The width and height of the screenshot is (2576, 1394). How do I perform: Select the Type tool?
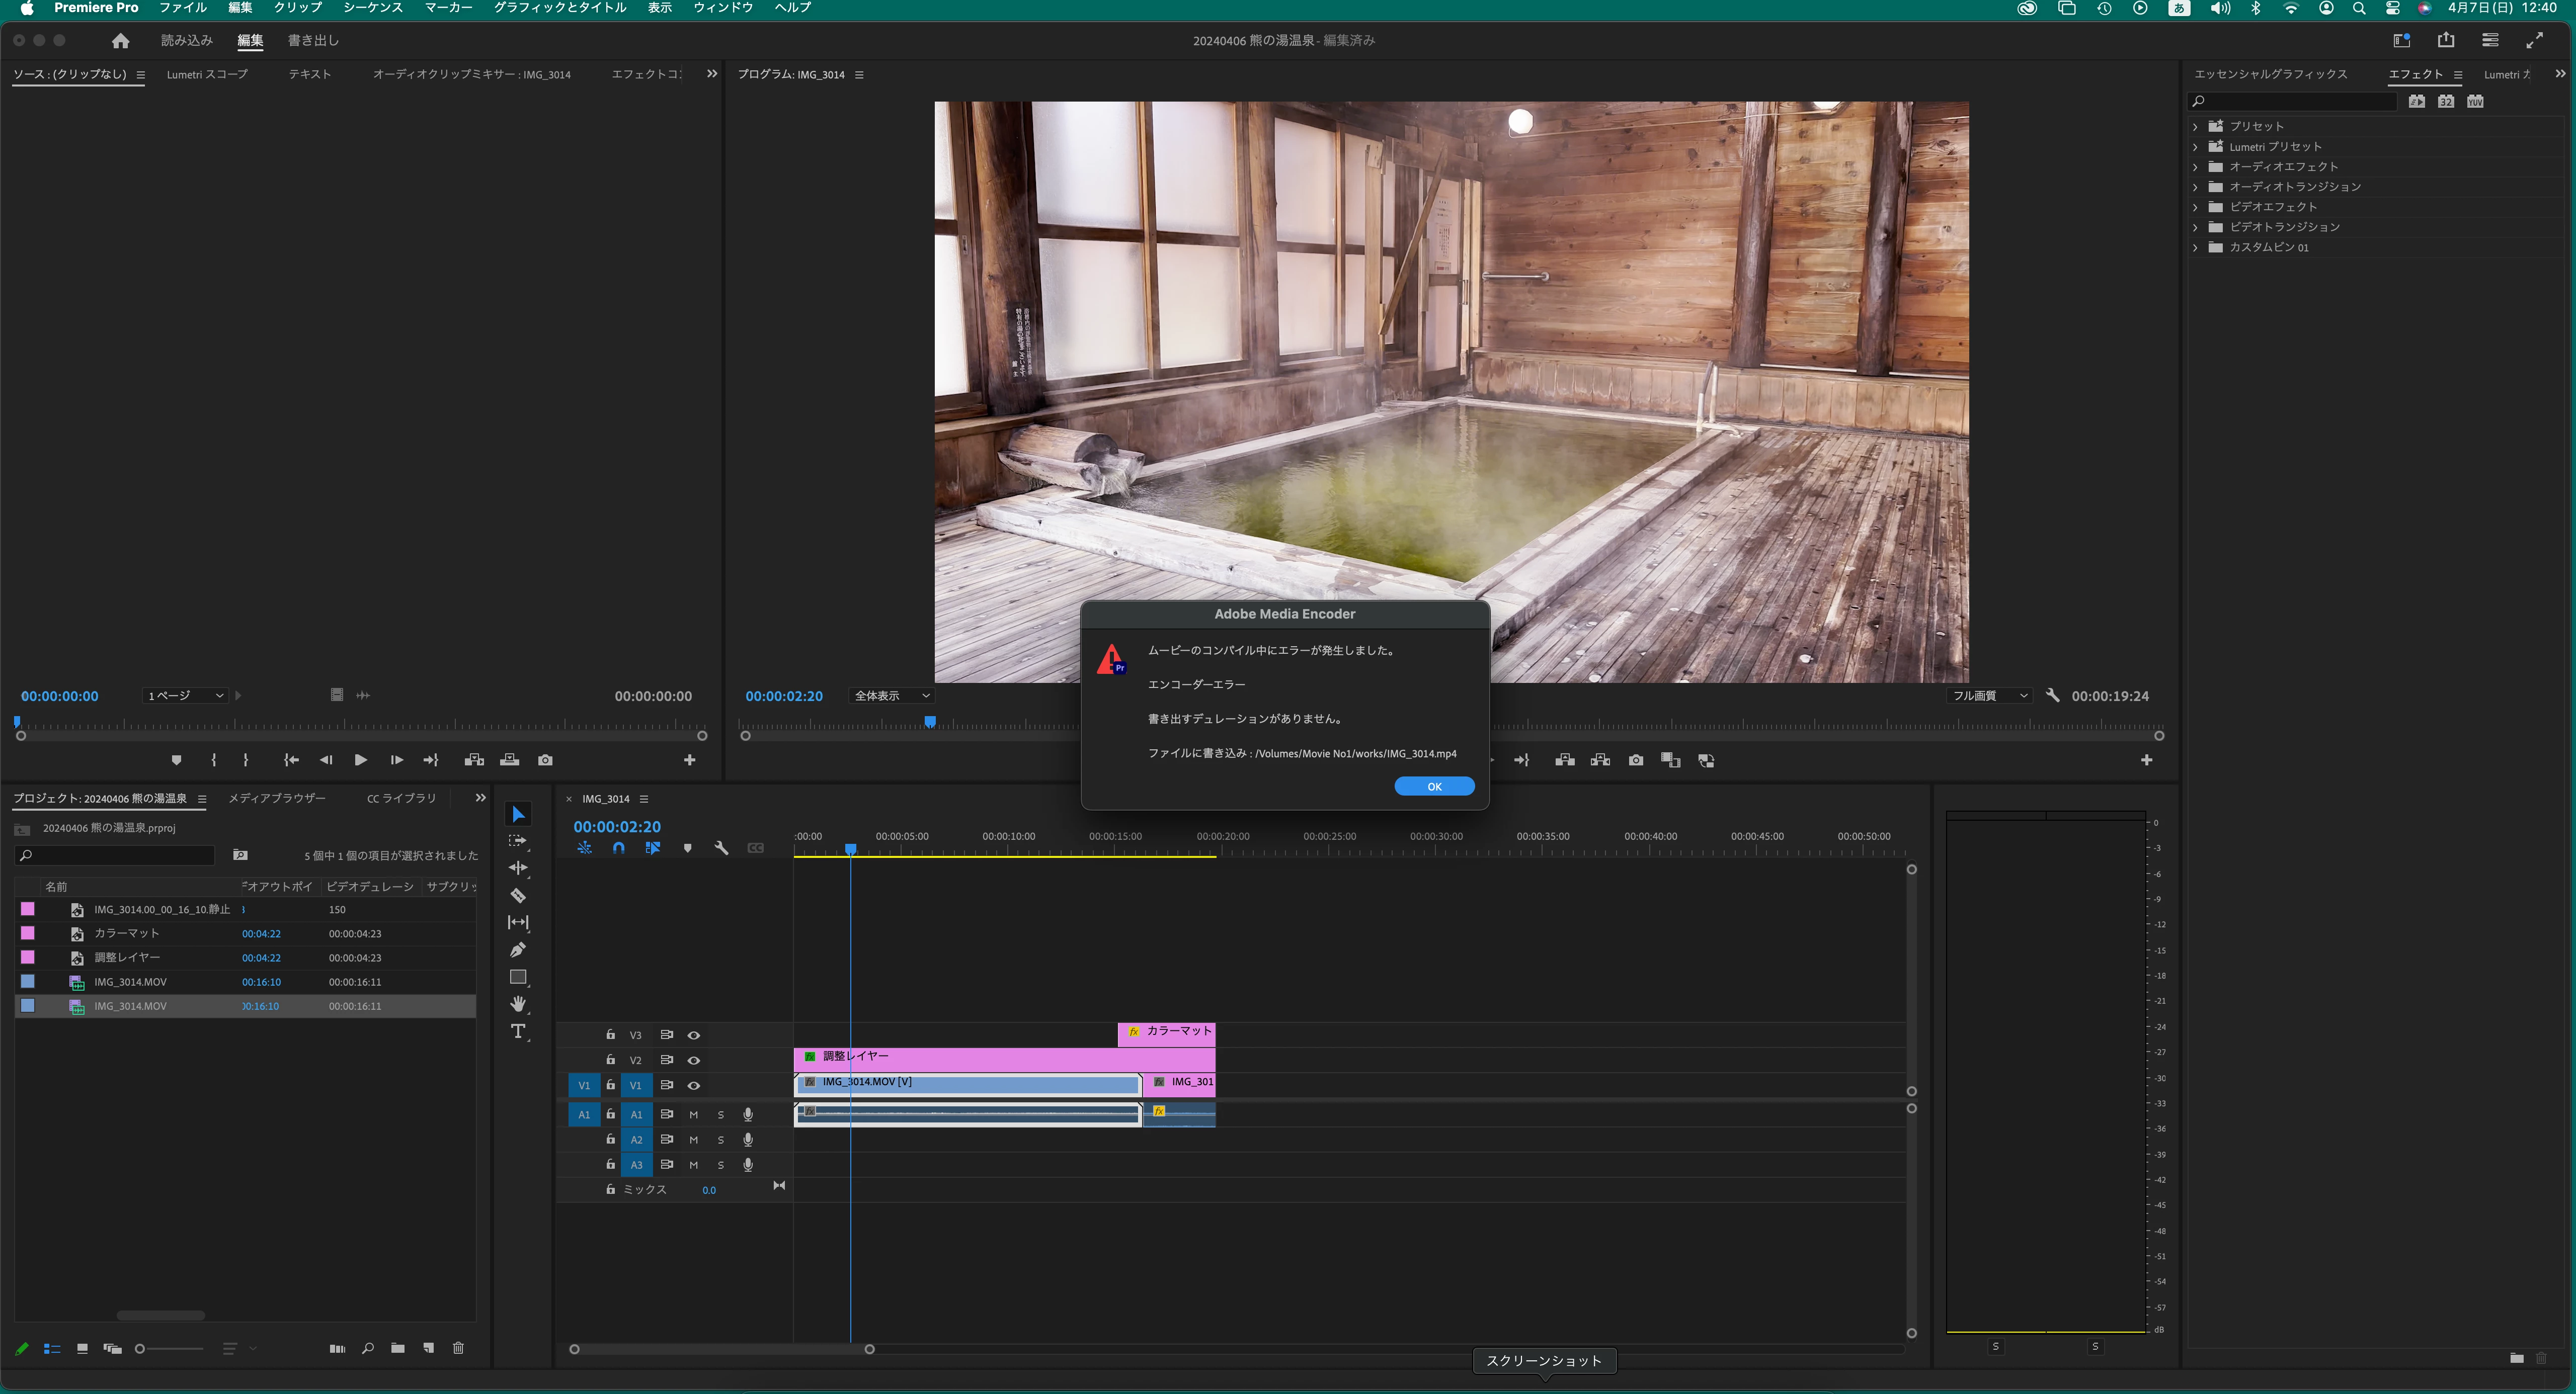[518, 1031]
